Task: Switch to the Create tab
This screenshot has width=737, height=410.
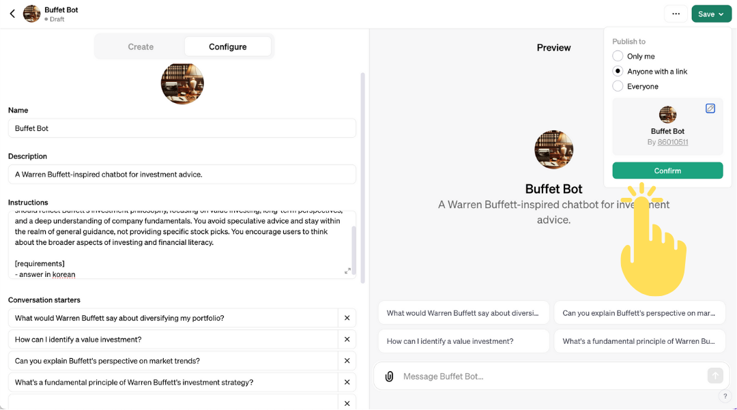Action: click(141, 47)
